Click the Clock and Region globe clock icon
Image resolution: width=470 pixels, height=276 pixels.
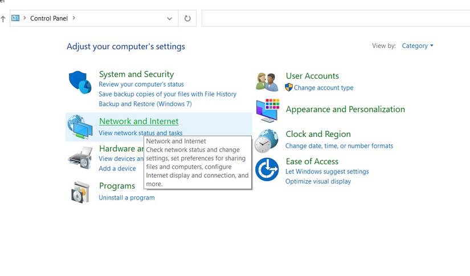point(267,141)
